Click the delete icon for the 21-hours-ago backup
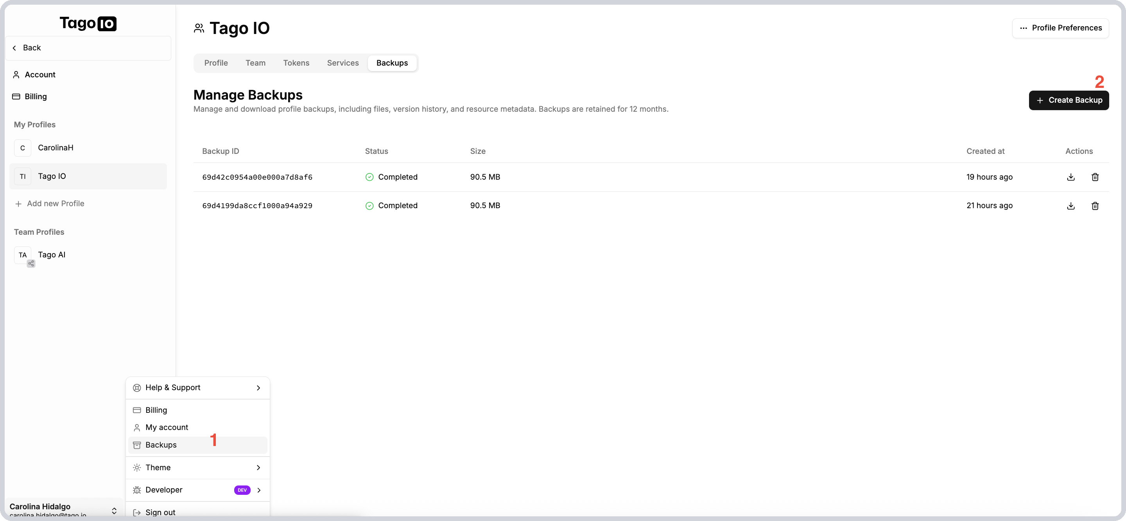 [x=1095, y=206]
